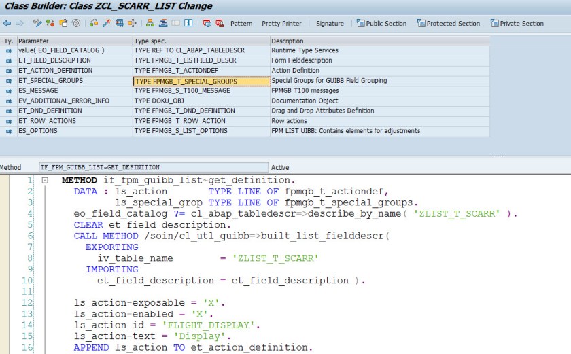Image resolution: width=571 pixels, height=354 pixels.
Task: Click the blue Information icon
Action: 188,23
